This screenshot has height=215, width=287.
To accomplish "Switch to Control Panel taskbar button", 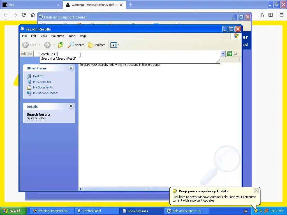I will [97, 211].
